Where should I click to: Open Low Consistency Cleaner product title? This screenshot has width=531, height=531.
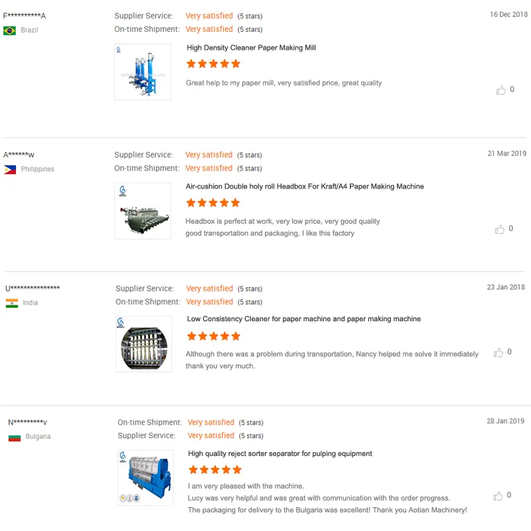pos(303,319)
